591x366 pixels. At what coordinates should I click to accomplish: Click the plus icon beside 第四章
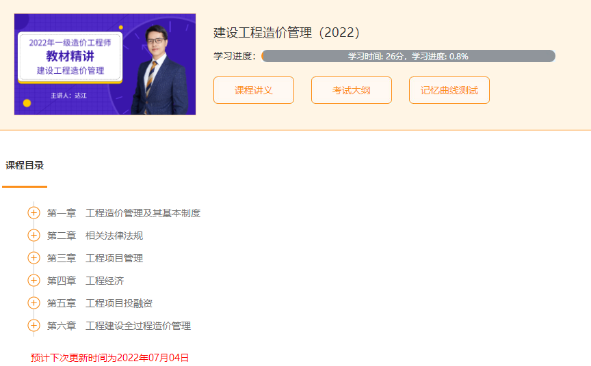coord(34,280)
